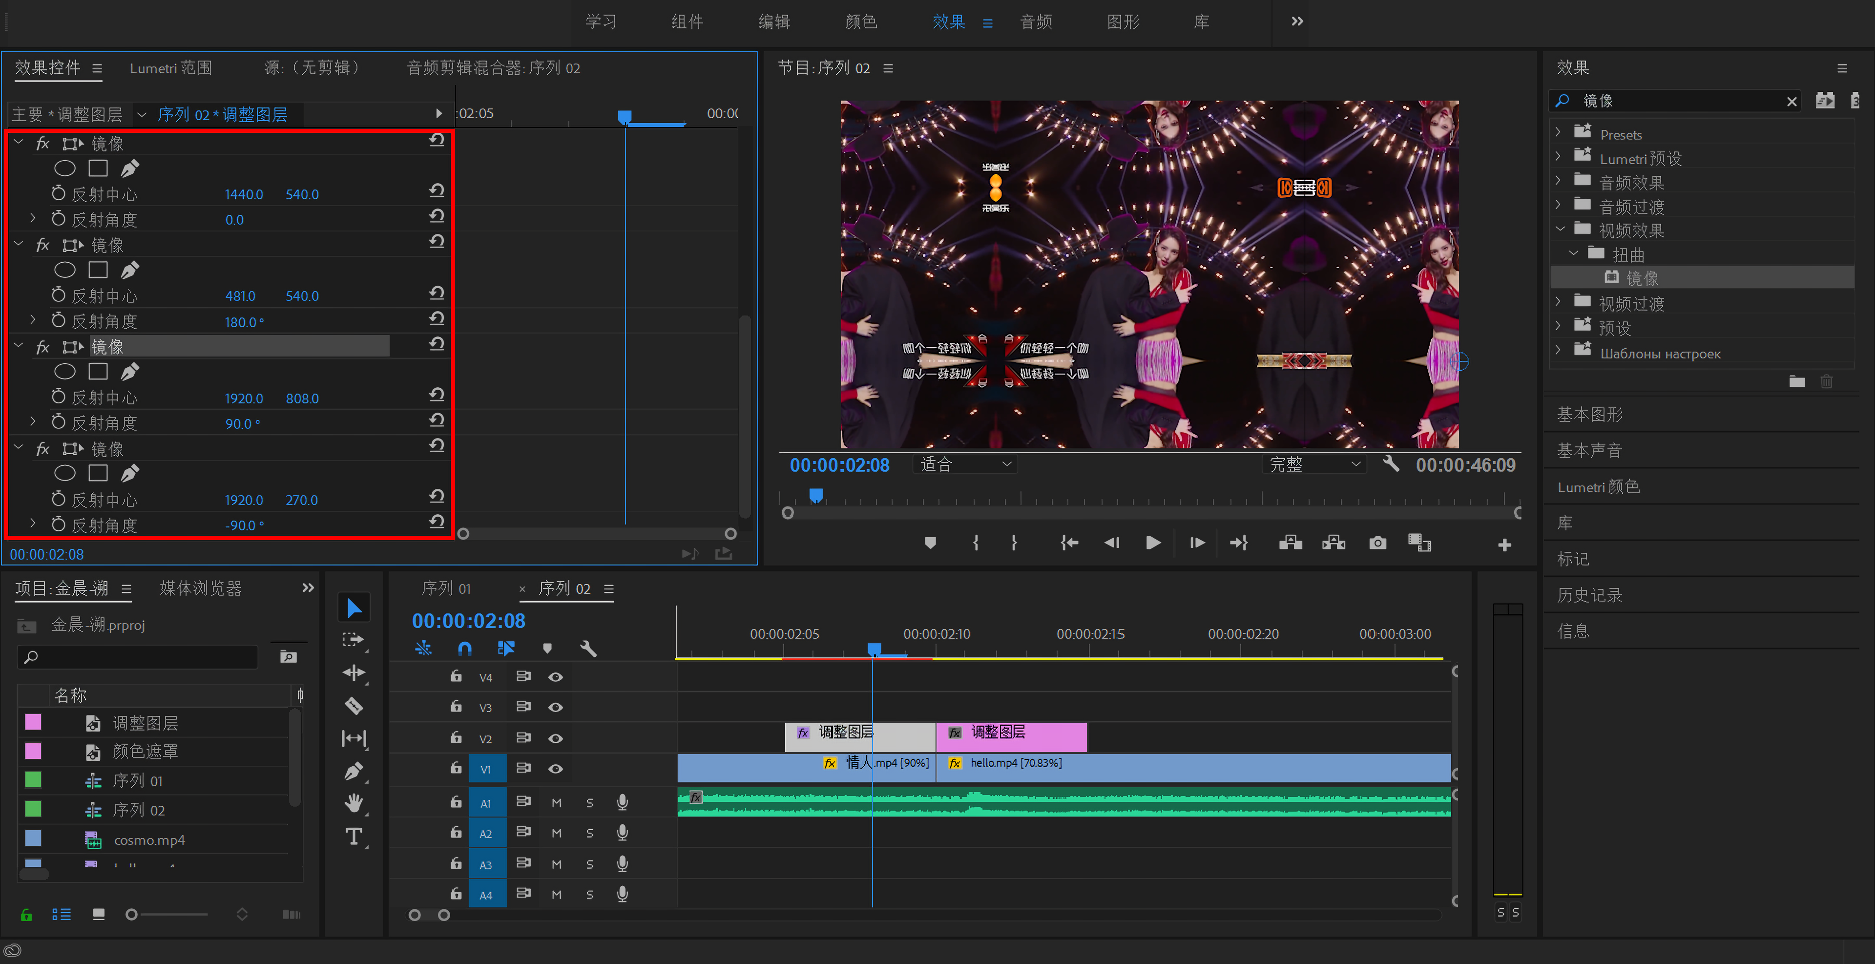The height and width of the screenshot is (964, 1875).
Task: Step back one frame
Action: (x=1111, y=543)
